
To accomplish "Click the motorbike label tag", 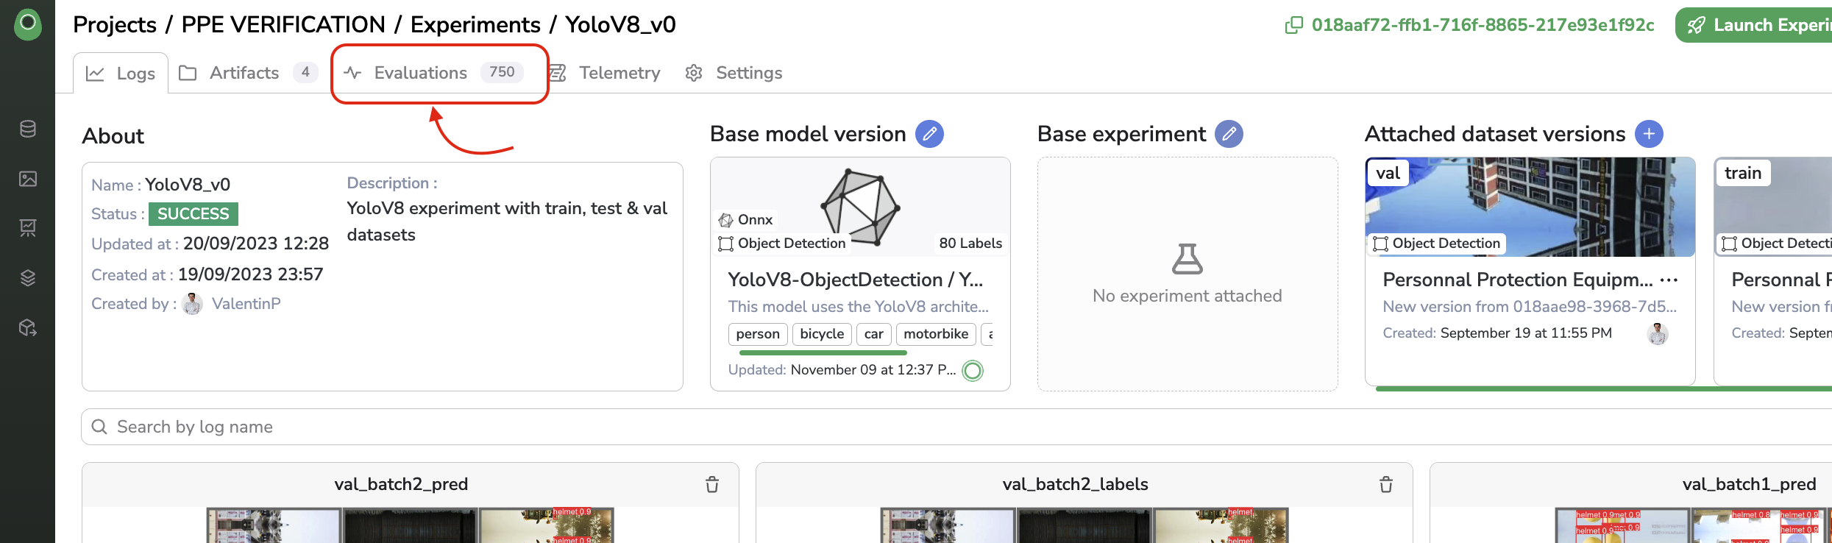I will 936,334.
